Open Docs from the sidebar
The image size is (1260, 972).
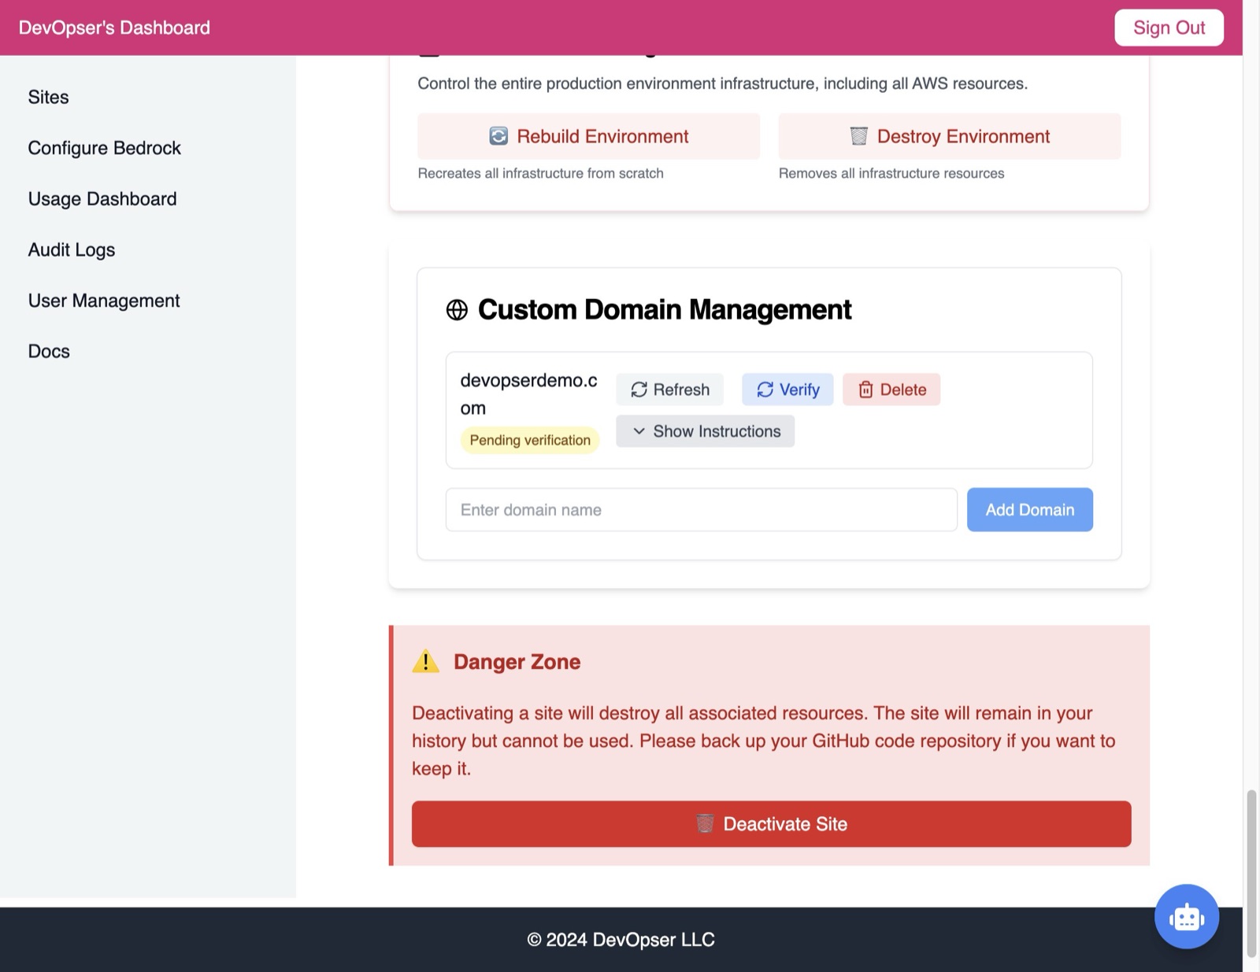point(49,351)
